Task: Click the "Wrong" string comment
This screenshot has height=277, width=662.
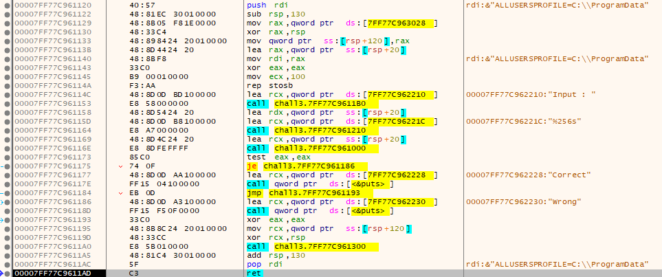Action: (x=524, y=202)
